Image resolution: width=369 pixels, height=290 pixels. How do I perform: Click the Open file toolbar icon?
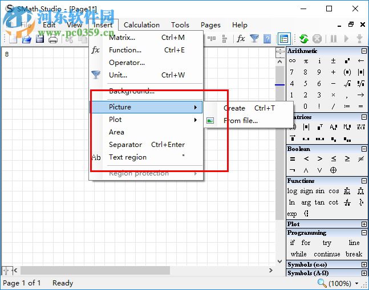[27, 39]
